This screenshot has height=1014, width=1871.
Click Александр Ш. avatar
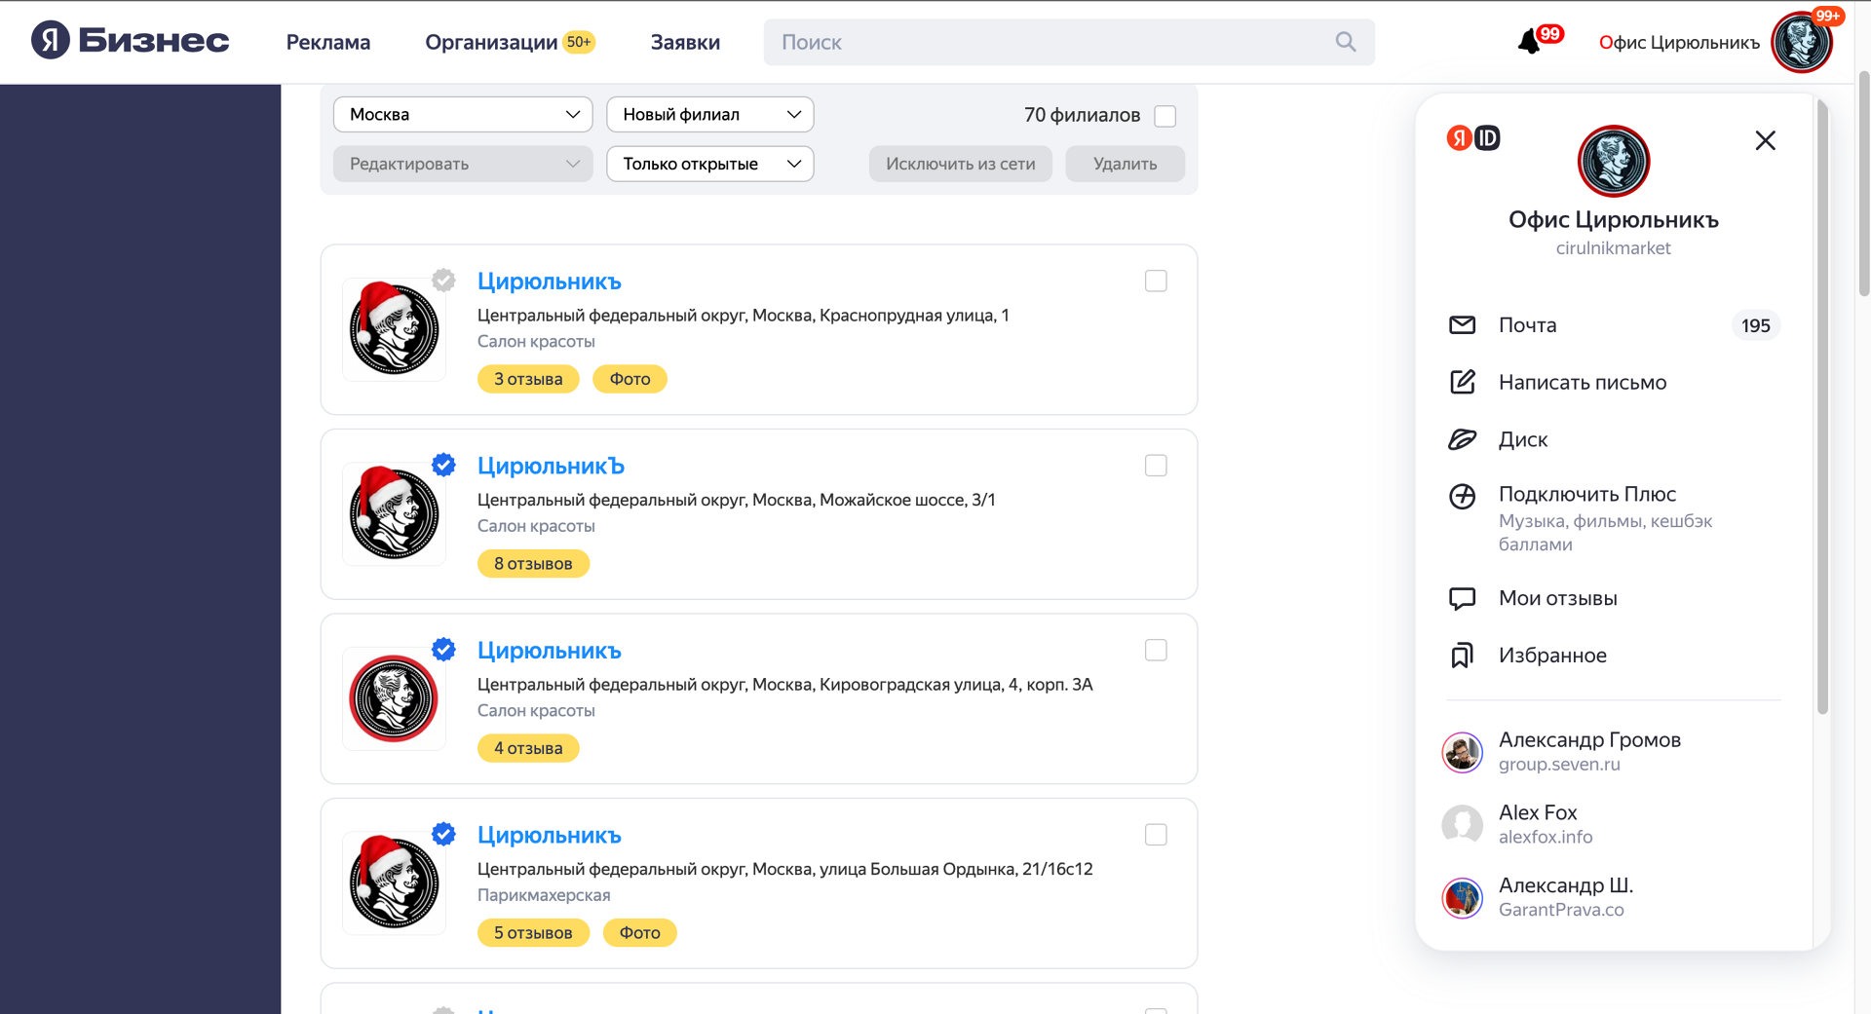click(1462, 897)
